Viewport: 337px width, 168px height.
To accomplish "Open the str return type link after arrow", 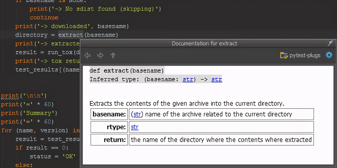I will [x=216, y=79].
